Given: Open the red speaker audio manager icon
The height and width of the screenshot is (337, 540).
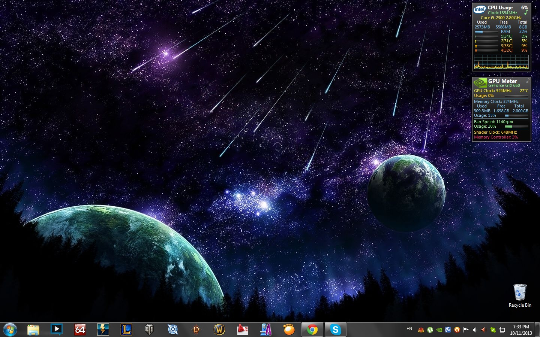Looking at the screenshot, I should point(484,330).
